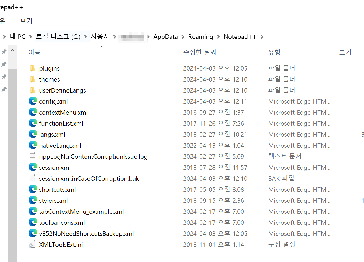Expand the chevron after 내 PC in breadcrumb

(x=30, y=37)
